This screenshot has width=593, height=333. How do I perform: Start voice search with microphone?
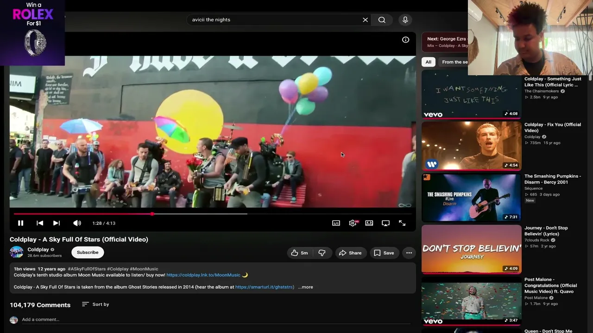pyautogui.click(x=405, y=20)
